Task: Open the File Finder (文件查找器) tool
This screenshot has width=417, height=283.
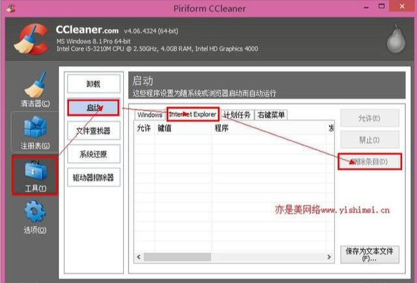Action: 94,131
